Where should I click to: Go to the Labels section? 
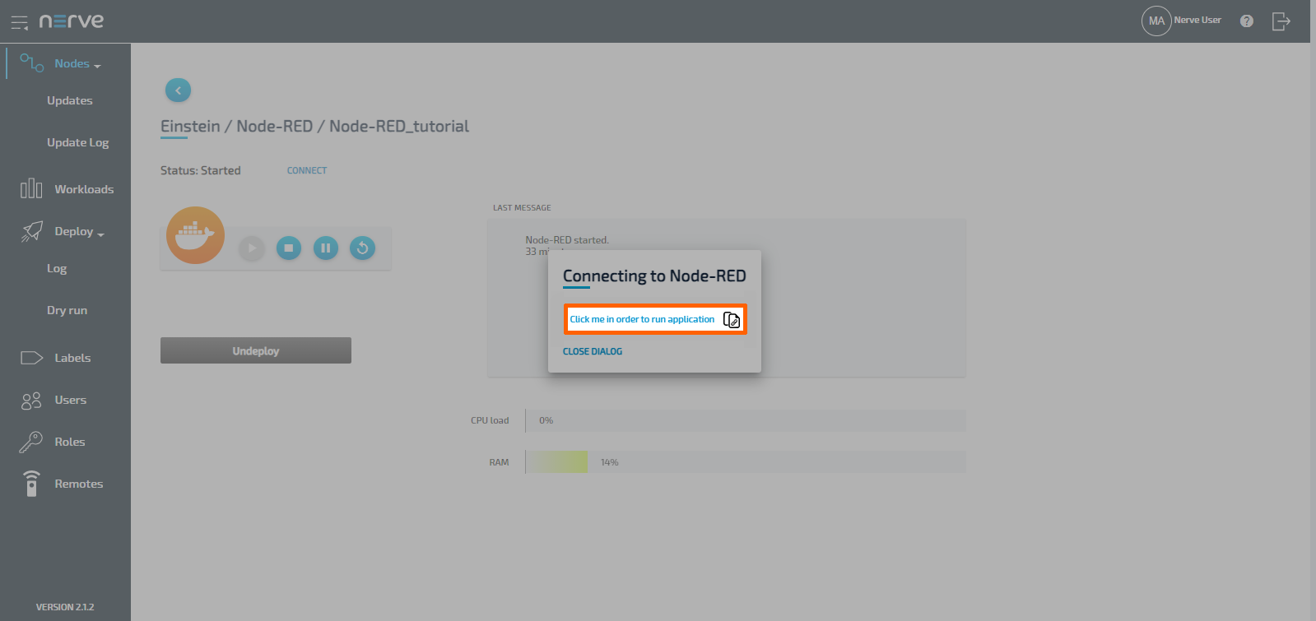coord(72,358)
